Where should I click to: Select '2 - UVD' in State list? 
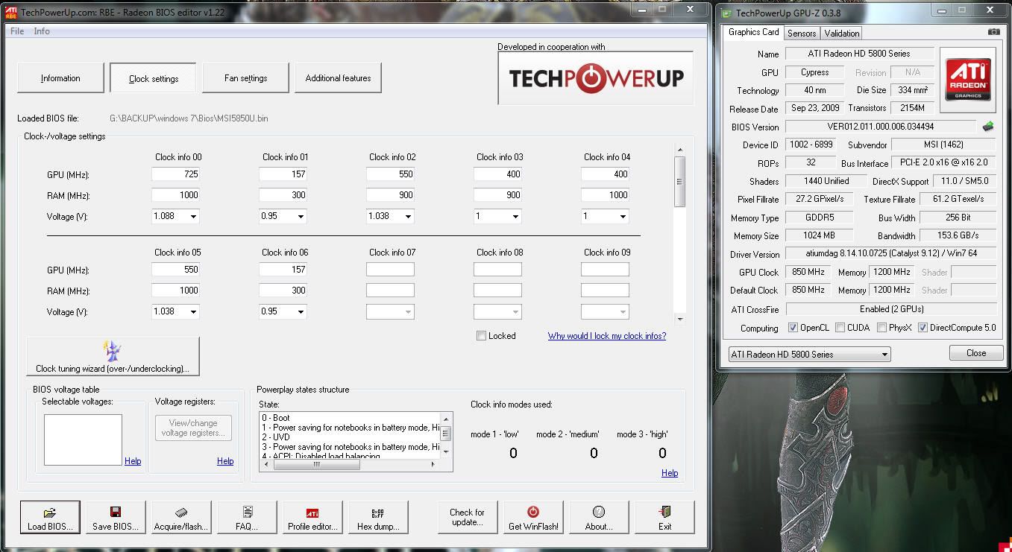point(276,437)
